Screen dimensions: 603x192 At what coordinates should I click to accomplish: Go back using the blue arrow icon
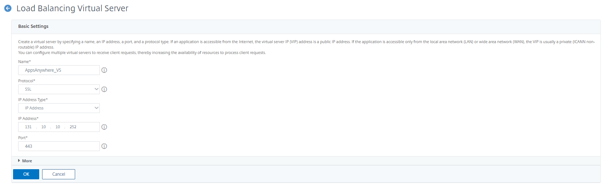(8, 8)
